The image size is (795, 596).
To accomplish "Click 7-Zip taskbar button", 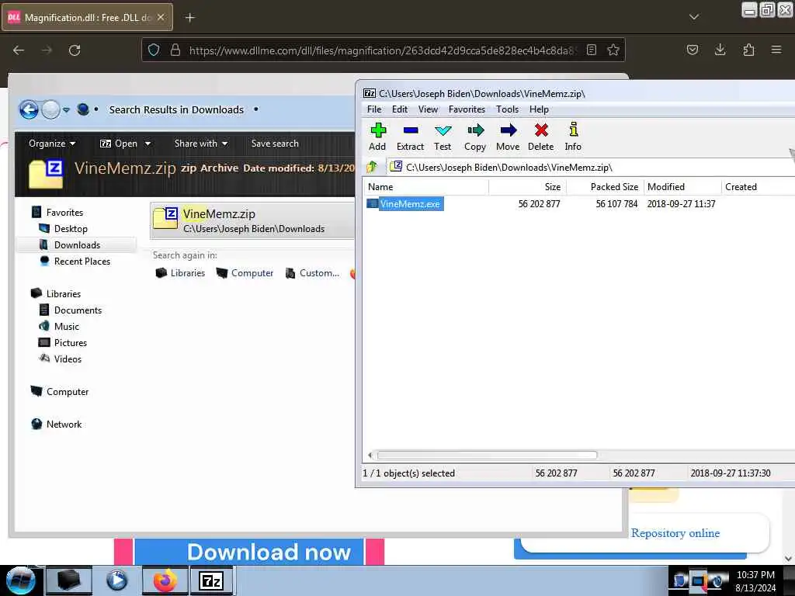I will coord(211,580).
